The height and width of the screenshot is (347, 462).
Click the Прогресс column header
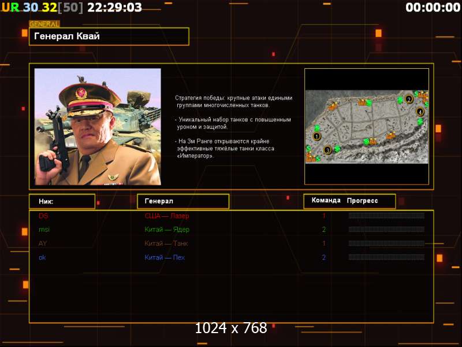point(363,201)
